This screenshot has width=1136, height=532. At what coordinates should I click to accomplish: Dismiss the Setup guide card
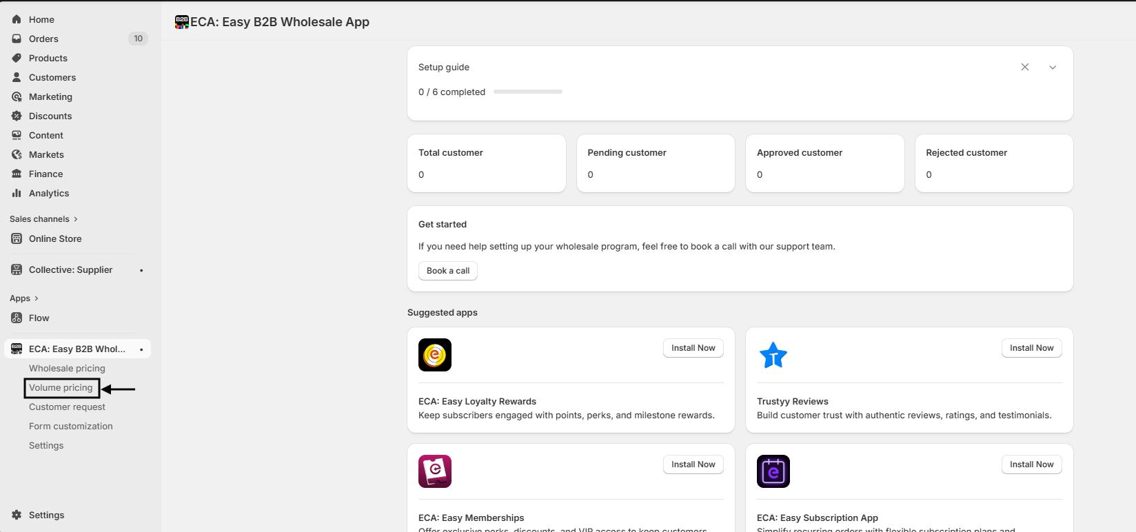[1025, 68]
